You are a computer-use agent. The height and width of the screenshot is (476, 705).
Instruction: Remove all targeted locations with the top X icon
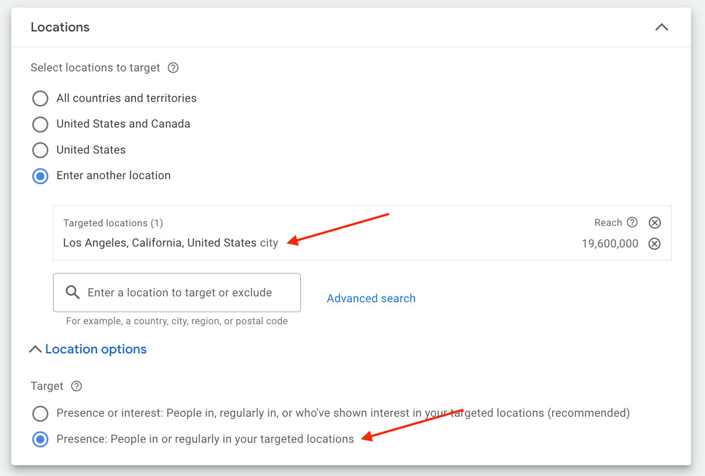pos(655,222)
